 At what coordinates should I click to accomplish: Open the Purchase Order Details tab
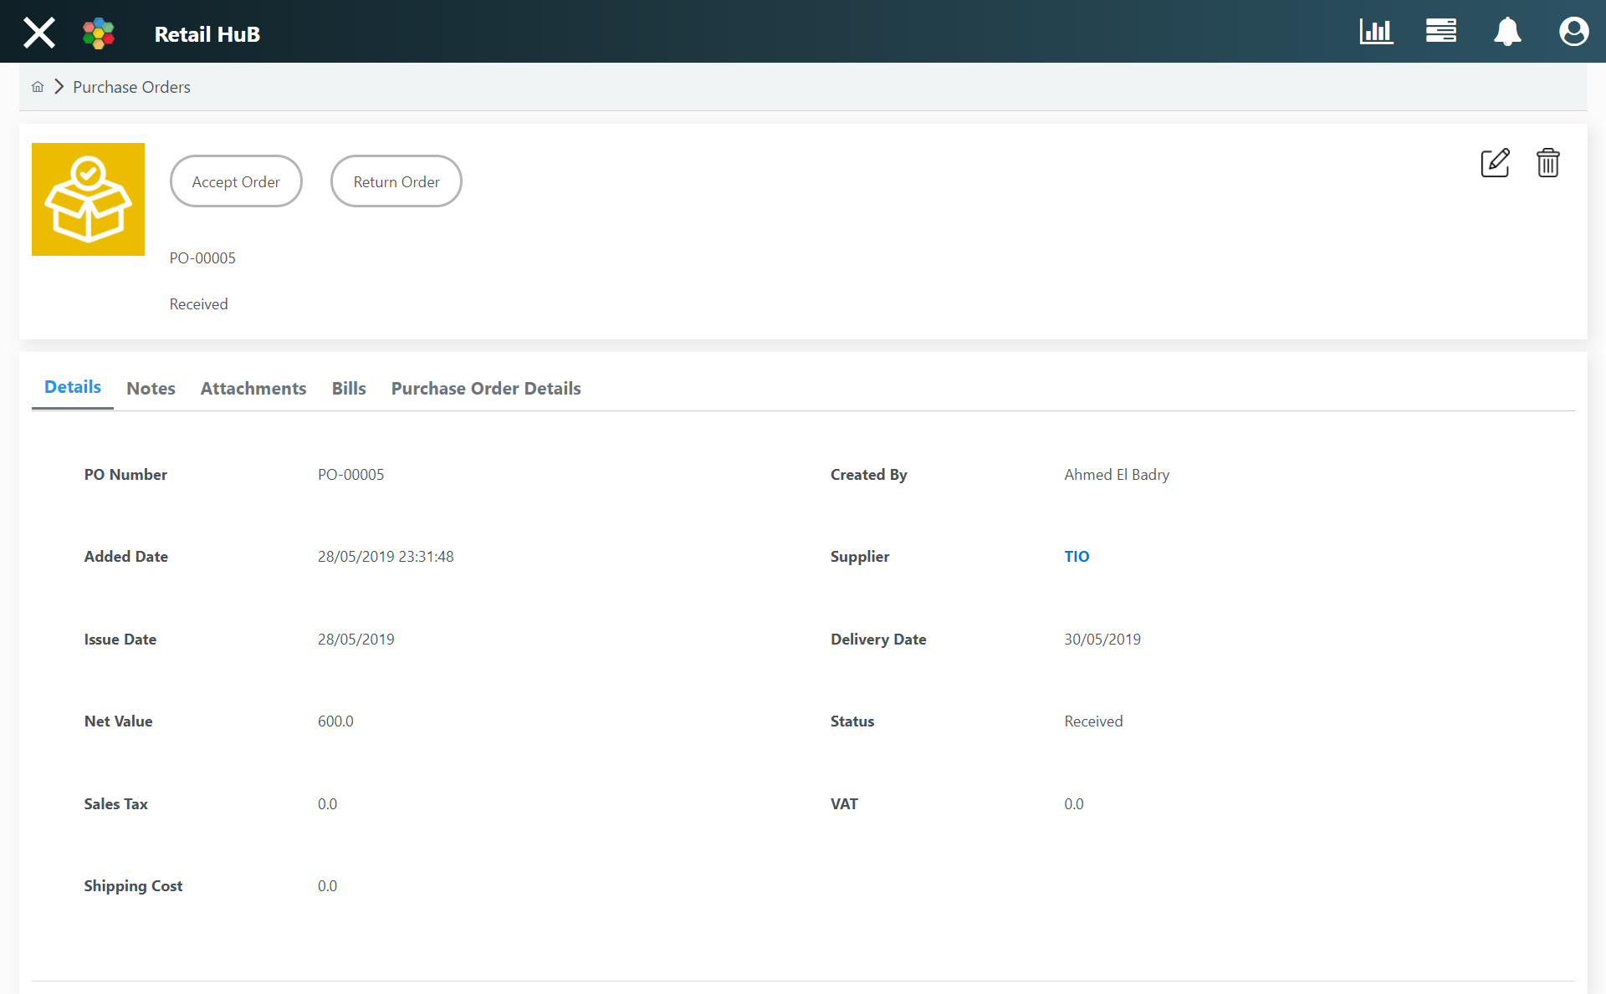coord(486,389)
